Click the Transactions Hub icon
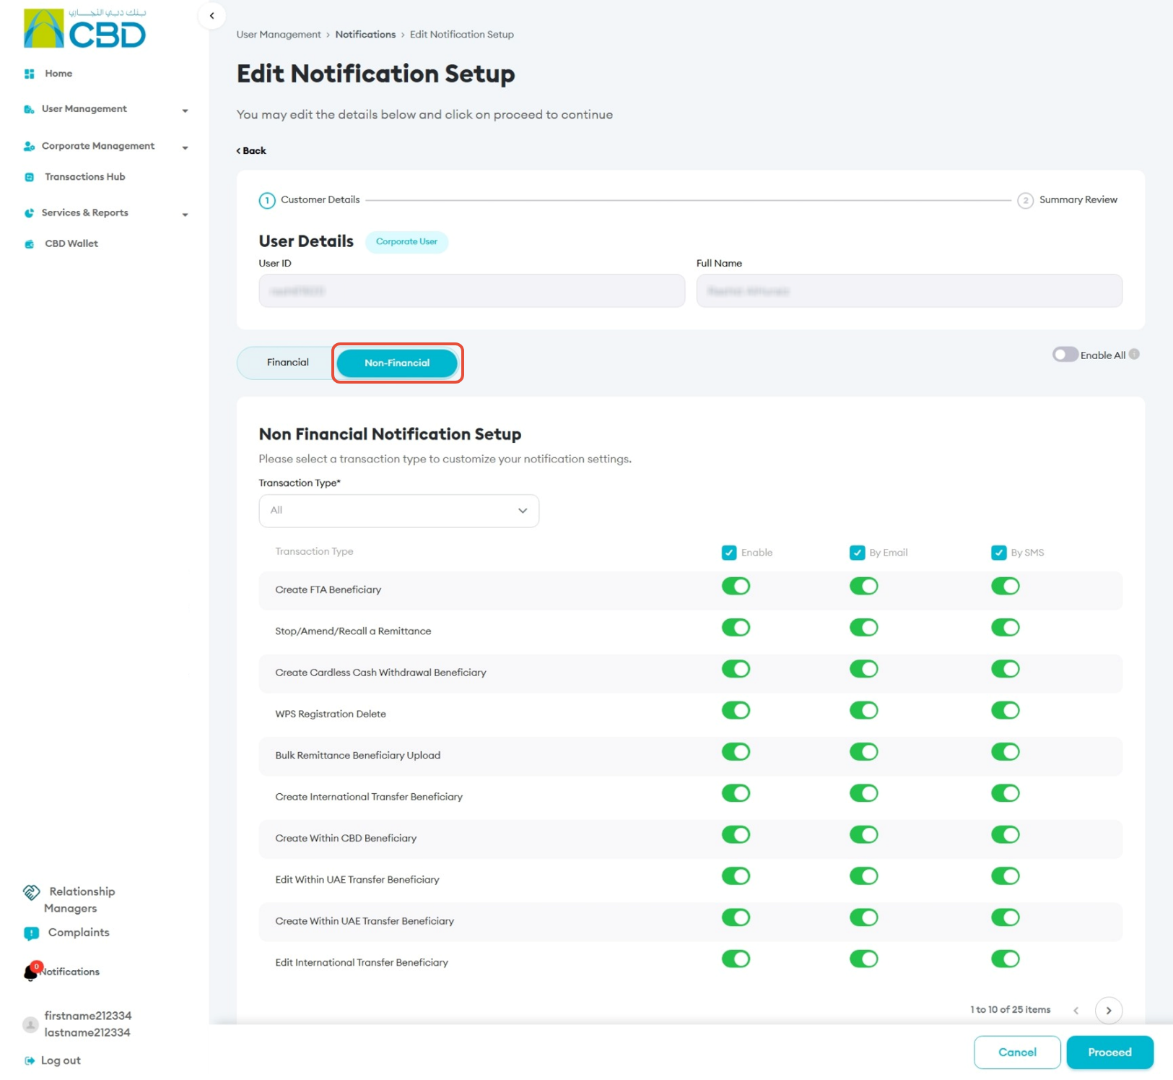The height and width of the screenshot is (1080, 1173). (30, 177)
